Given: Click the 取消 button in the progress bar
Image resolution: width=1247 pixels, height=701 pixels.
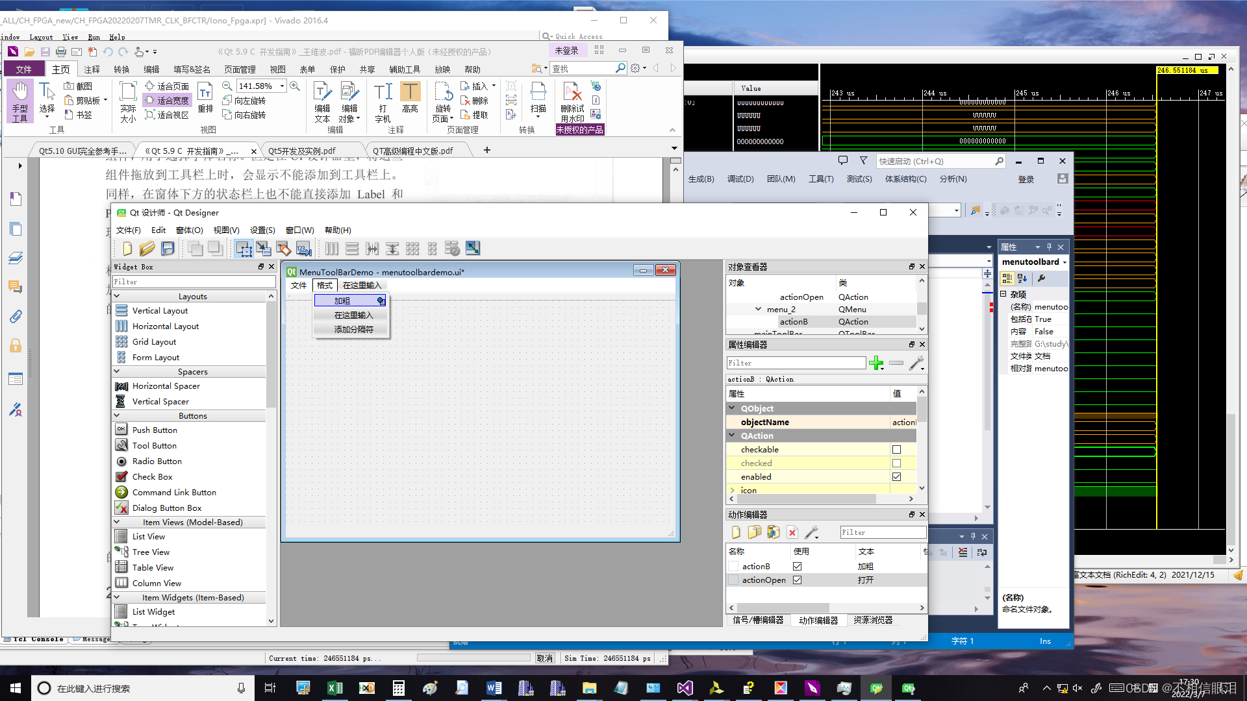Looking at the screenshot, I should pos(544,658).
